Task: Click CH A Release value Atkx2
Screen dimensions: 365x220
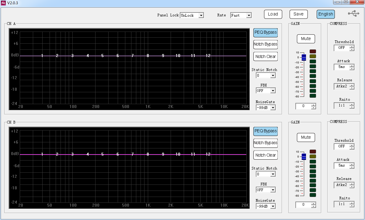Action: [342, 86]
